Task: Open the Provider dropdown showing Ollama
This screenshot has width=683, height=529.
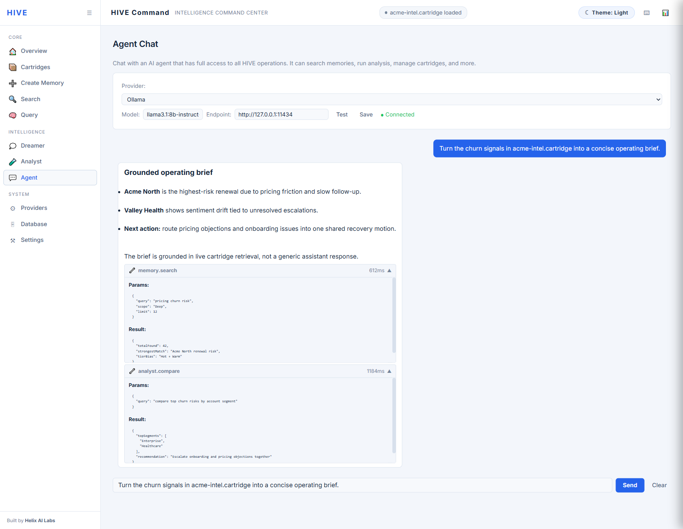Action: click(x=391, y=99)
